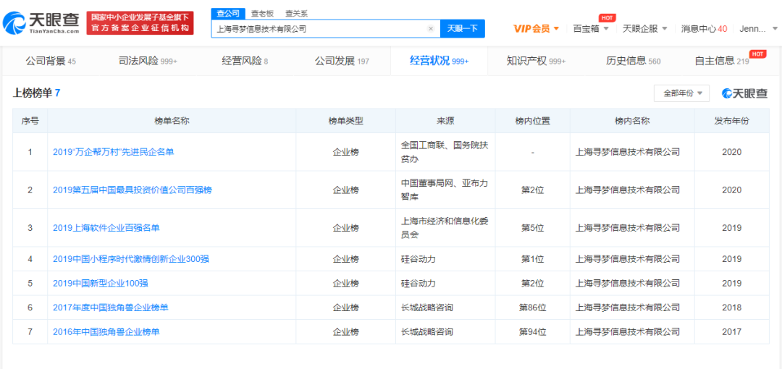Click the 榜单类型 column header
The height and width of the screenshot is (369, 782).
pyautogui.click(x=345, y=121)
